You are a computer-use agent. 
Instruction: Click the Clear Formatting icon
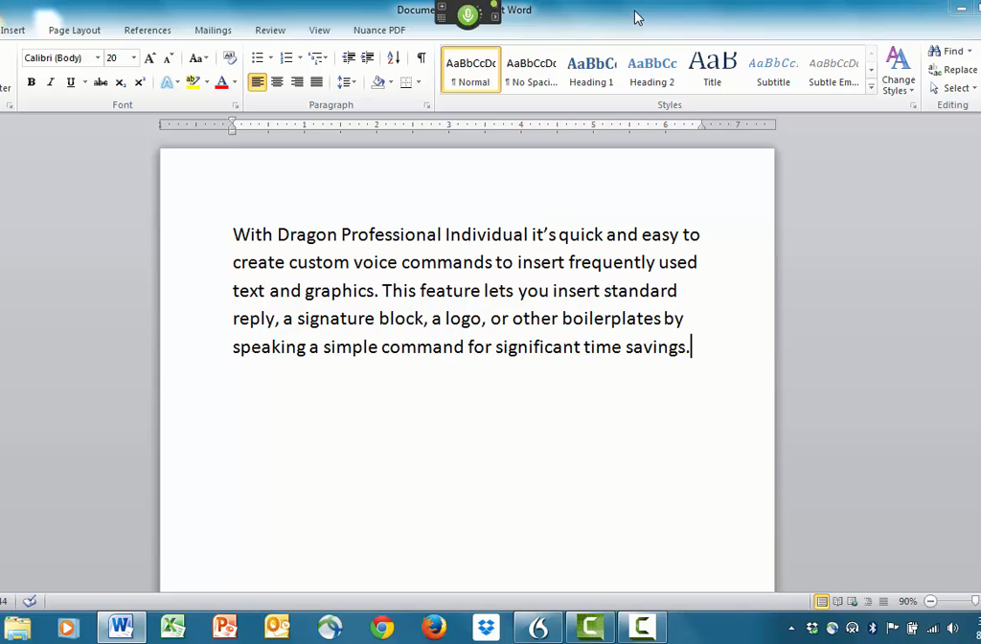click(229, 58)
